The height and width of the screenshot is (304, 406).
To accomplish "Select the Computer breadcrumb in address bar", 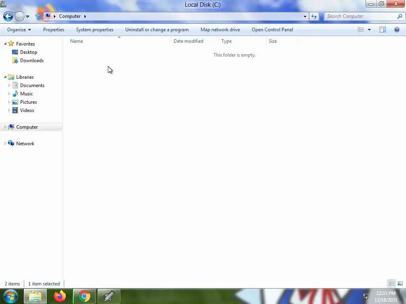I will (70, 16).
